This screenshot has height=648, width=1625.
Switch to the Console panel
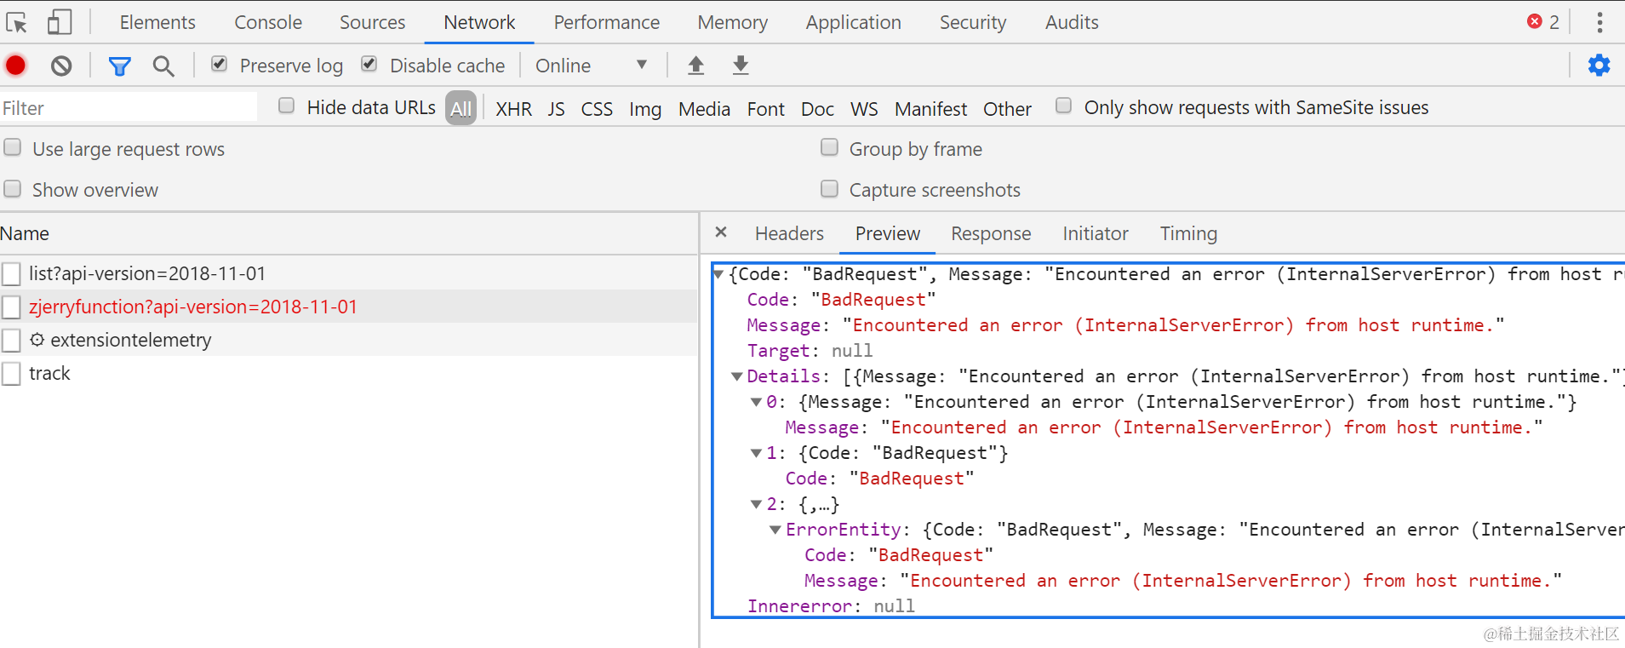click(268, 22)
